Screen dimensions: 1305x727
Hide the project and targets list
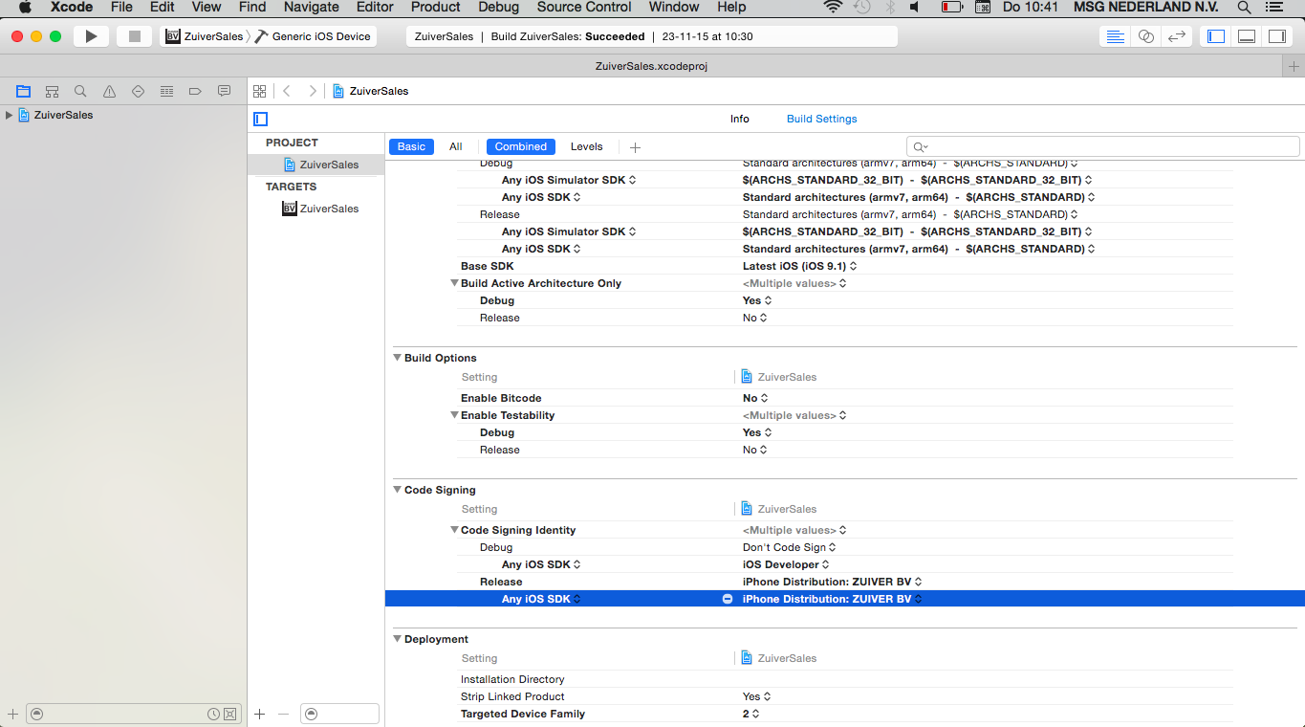coord(260,119)
